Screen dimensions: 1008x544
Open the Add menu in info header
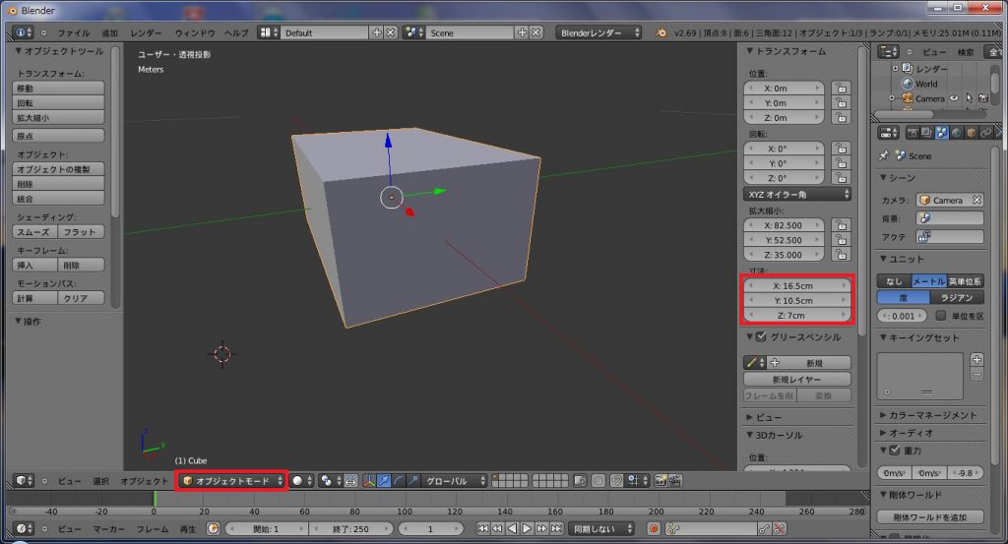(x=109, y=32)
